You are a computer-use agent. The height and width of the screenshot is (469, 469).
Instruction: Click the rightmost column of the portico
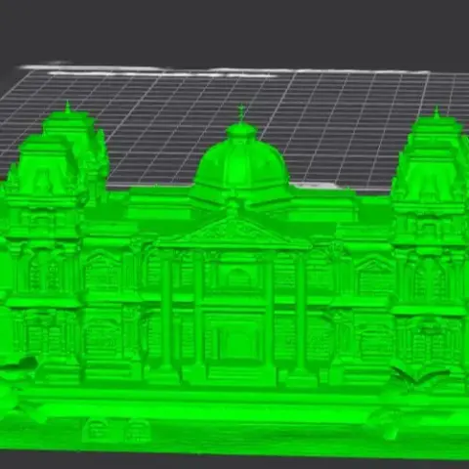(300, 313)
